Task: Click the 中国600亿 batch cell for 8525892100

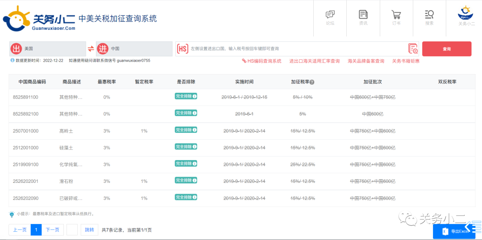Action: pyautogui.click(x=373, y=114)
